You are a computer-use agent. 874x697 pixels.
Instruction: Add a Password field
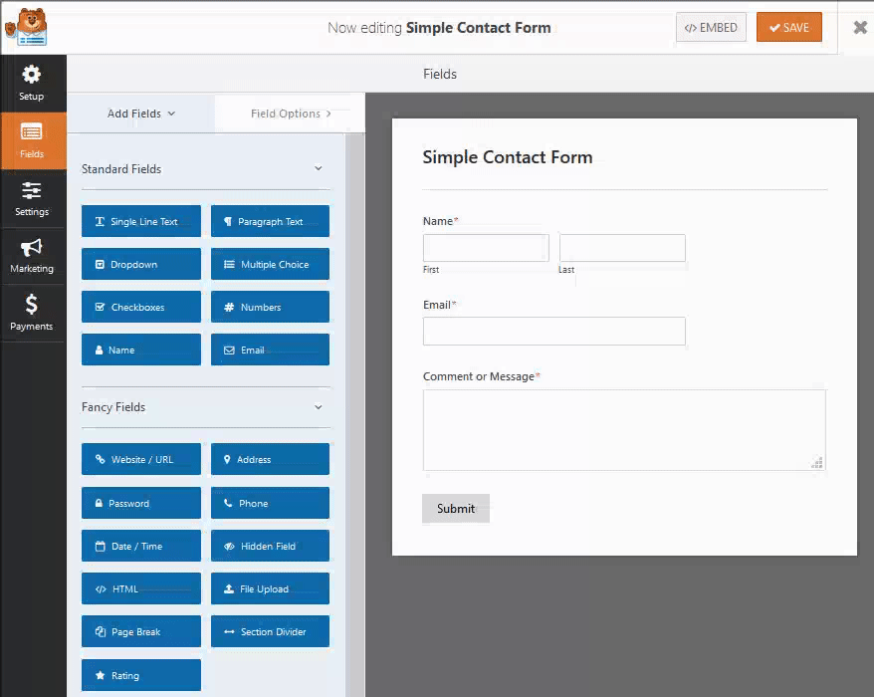click(x=141, y=503)
